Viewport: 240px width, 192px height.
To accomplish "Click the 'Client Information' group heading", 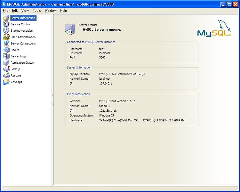I will (78, 94).
